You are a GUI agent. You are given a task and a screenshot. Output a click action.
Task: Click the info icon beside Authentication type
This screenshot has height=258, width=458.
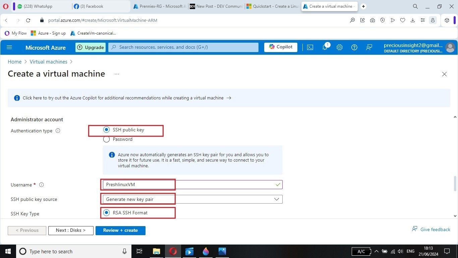[x=58, y=131]
